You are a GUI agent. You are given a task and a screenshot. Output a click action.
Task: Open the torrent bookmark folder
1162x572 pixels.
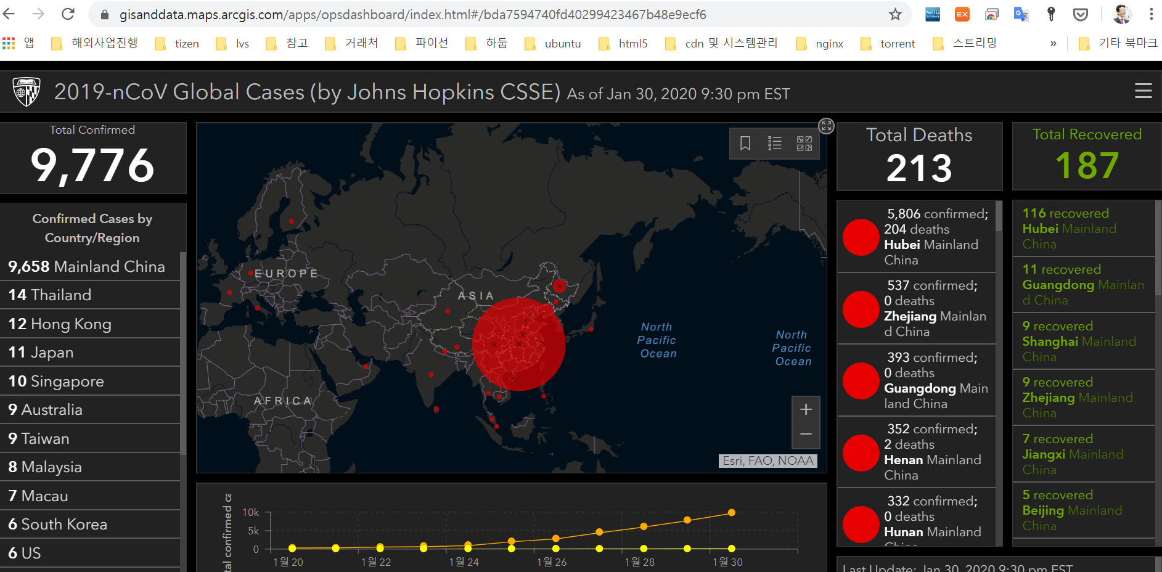[x=888, y=43]
